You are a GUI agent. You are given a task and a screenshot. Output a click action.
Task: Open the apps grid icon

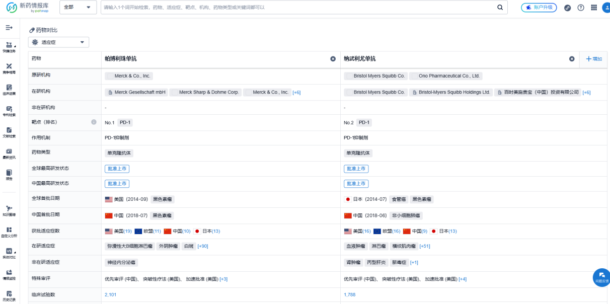[x=593, y=8]
